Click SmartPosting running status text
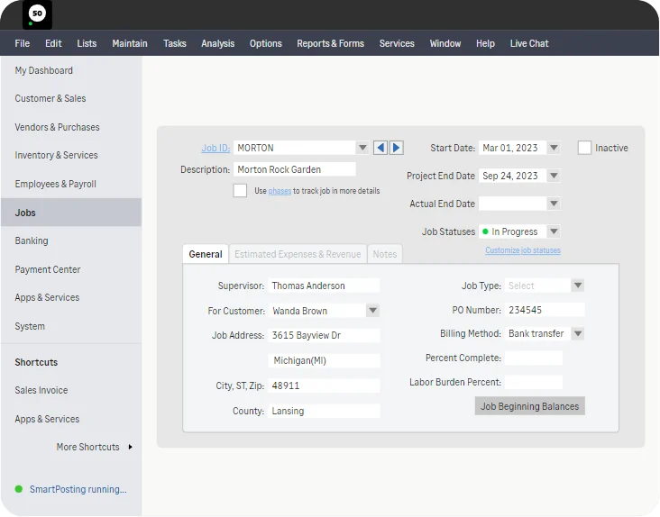The height and width of the screenshot is (517, 660). (78, 489)
